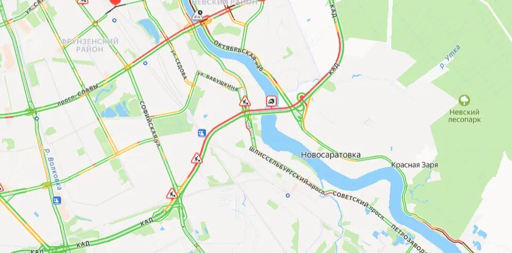
Task: Click the roadworks sign near Софийская ул. junction
Action: 172,193
